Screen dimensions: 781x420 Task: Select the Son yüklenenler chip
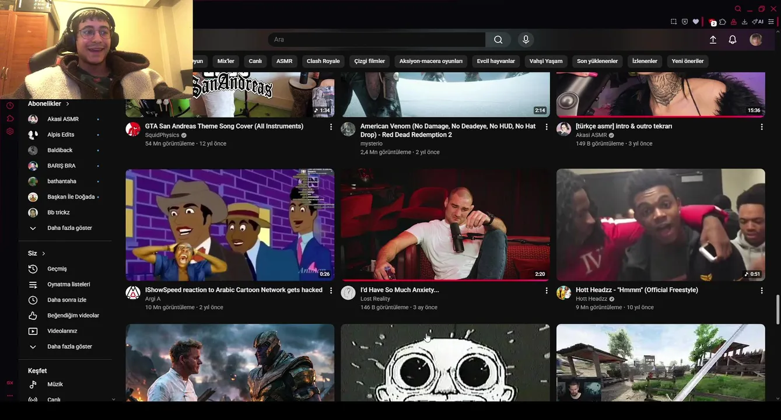pos(597,61)
